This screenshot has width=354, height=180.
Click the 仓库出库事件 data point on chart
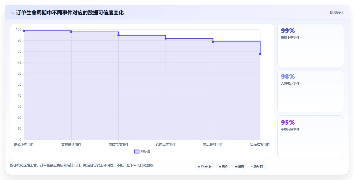click(x=166, y=38)
